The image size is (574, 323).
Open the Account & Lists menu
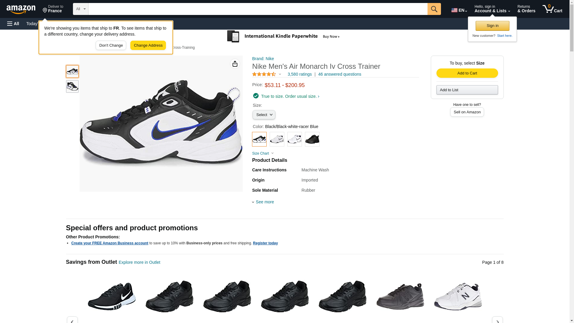[492, 9]
